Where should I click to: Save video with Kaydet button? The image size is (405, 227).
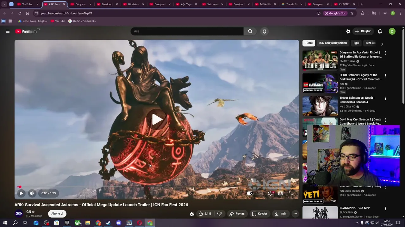click(259, 213)
